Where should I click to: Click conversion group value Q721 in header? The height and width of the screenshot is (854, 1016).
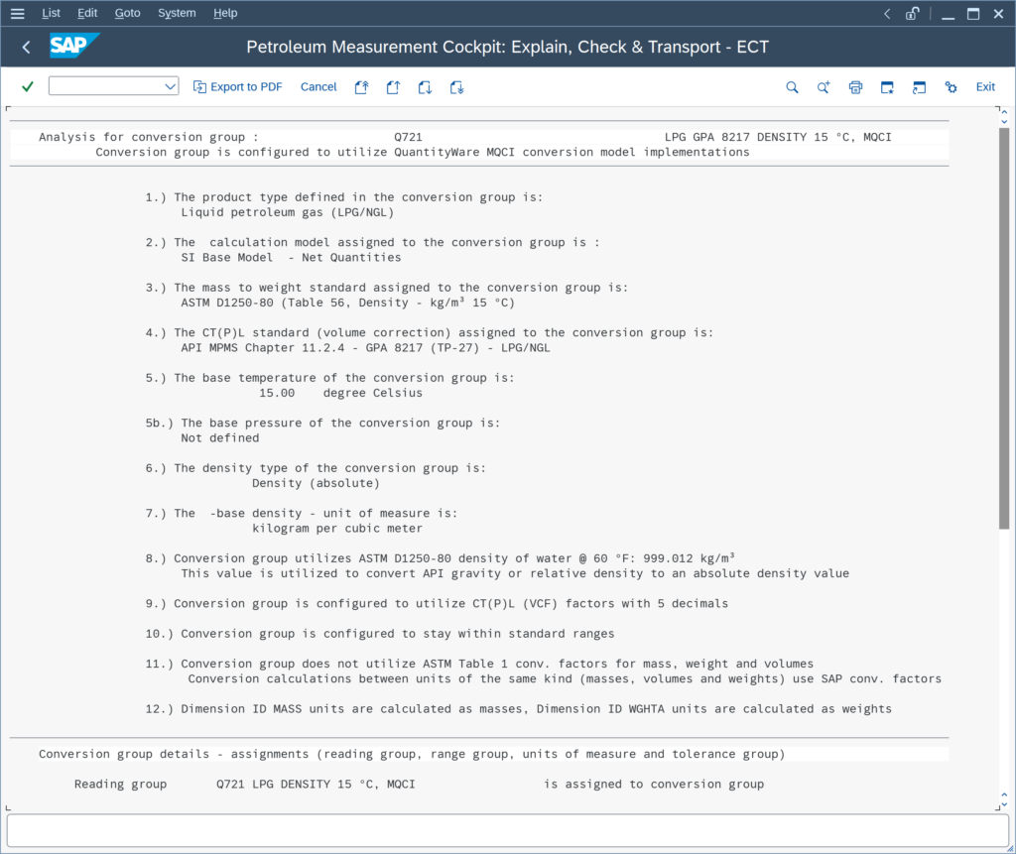click(x=408, y=137)
